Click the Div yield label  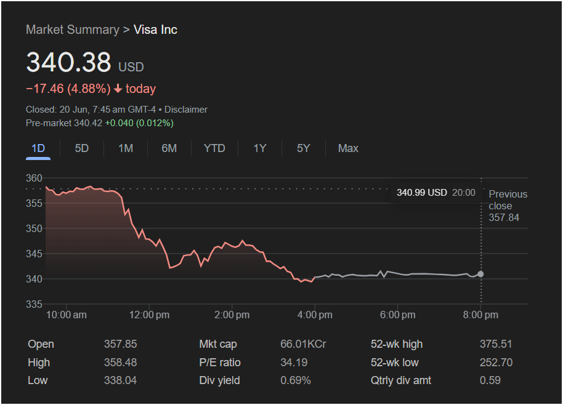[x=219, y=380]
